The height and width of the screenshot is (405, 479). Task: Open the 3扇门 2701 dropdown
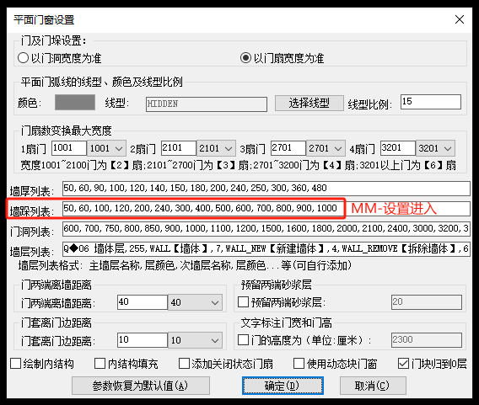[x=326, y=148]
